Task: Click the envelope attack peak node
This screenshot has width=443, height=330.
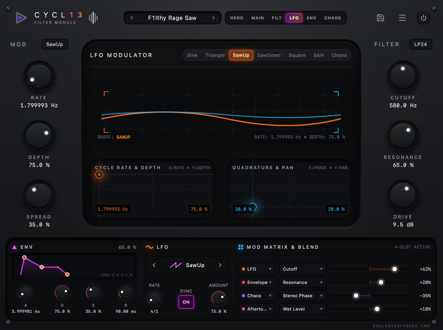Action: coord(24,257)
